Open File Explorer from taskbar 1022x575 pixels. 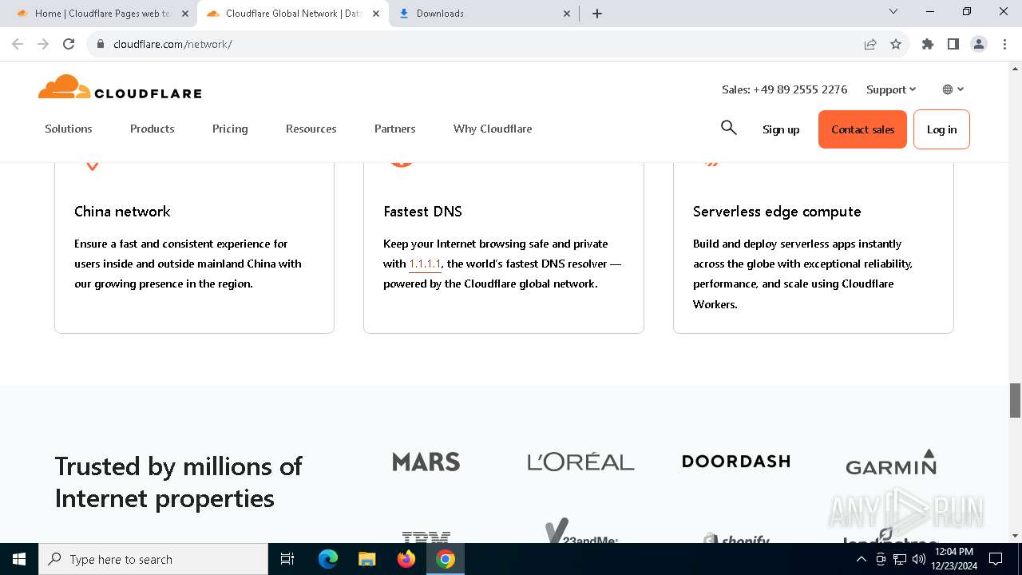point(367,559)
